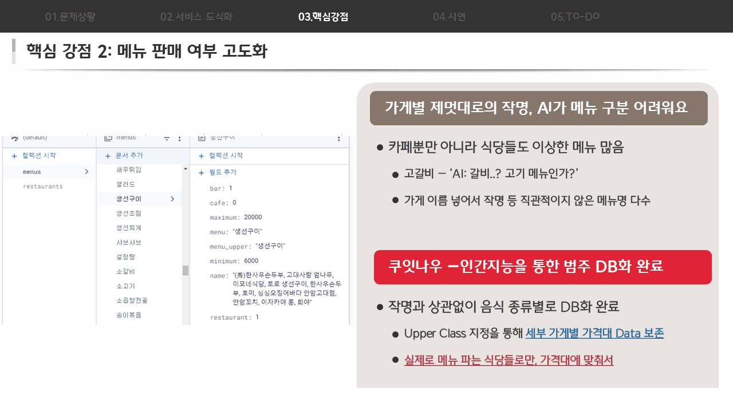Open the 새우튀김 document
Viewport: 733px width, 412px height.
129,170
